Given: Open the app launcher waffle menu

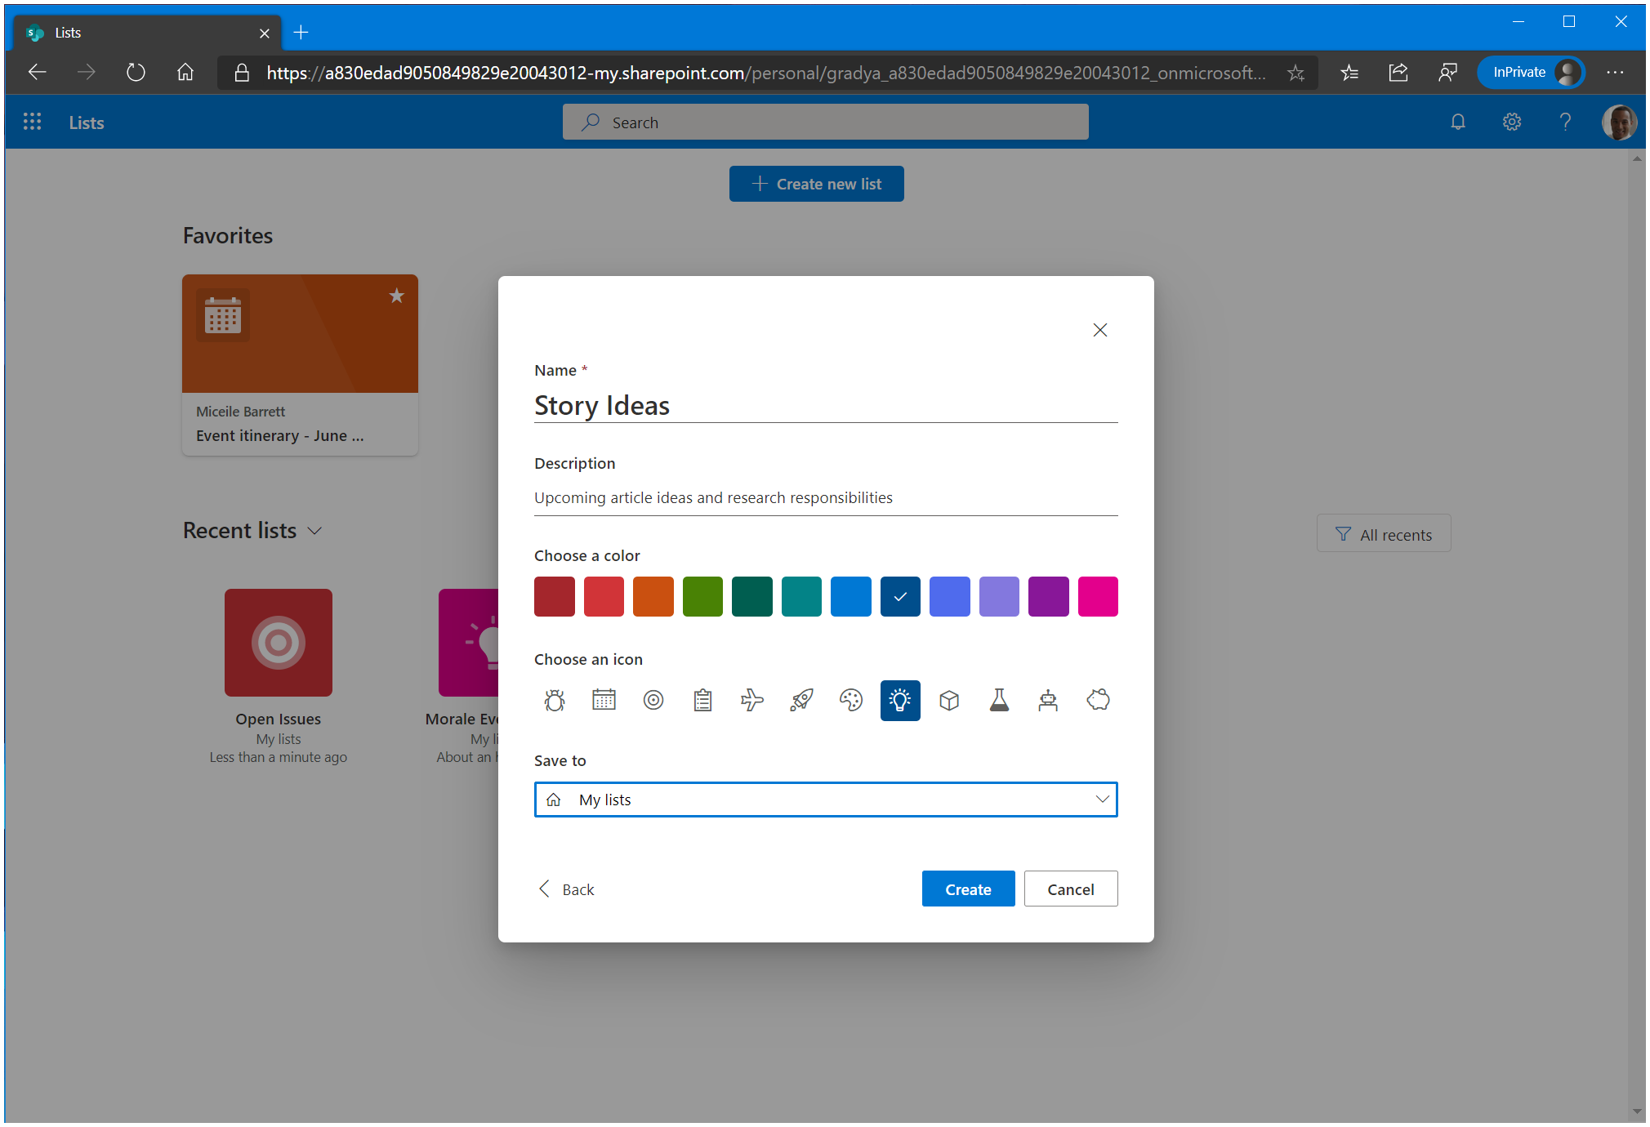Looking at the screenshot, I should (32, 122).
